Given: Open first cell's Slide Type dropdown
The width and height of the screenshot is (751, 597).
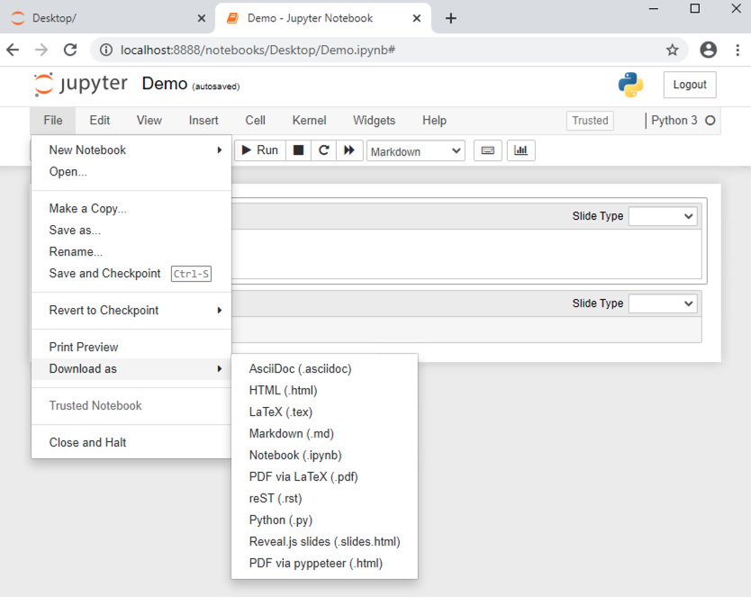Looking at the screenshot, I should pos(663,216).
